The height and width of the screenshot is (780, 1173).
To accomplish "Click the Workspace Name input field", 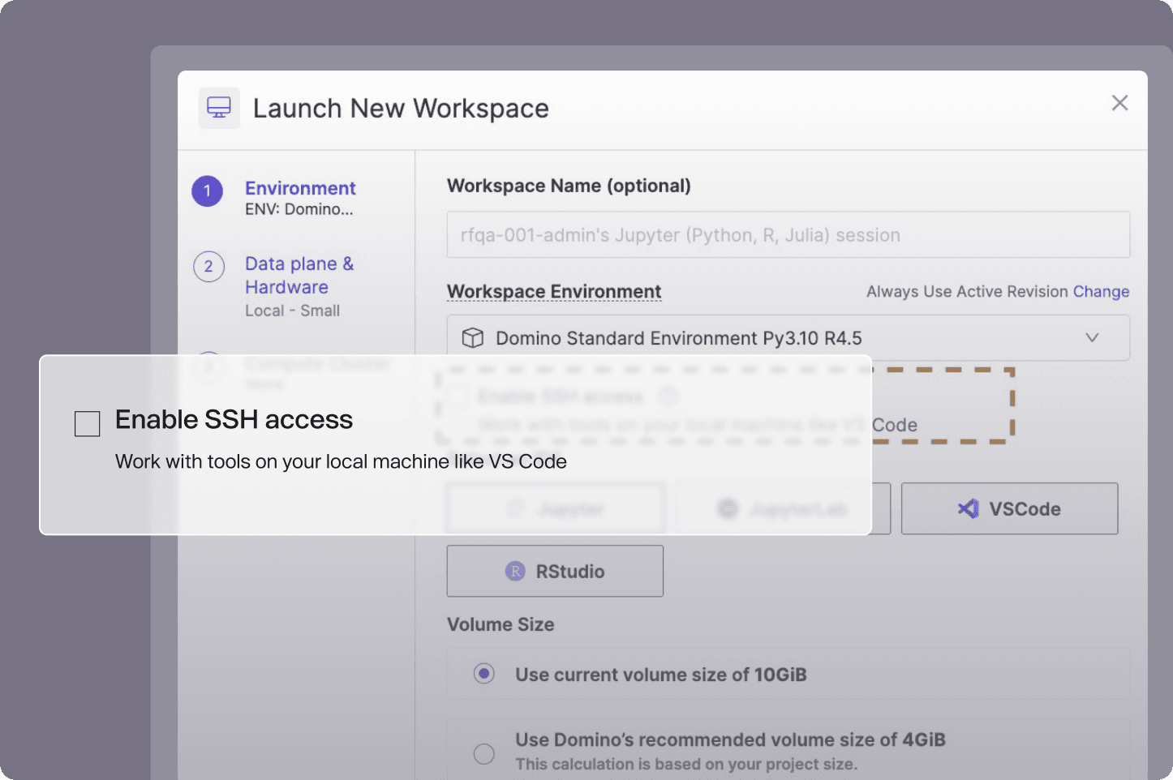I will tap(788, 235).
